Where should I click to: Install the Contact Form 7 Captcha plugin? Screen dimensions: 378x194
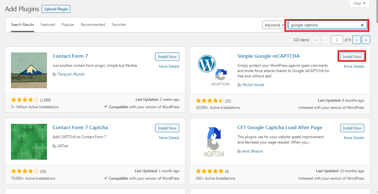click(x=167, y=128)
